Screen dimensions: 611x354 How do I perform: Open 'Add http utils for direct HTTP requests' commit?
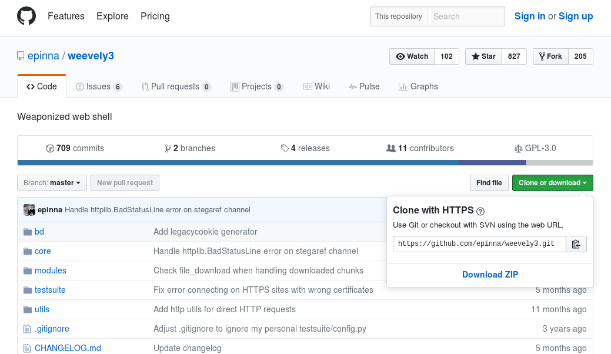pos(225,310)
